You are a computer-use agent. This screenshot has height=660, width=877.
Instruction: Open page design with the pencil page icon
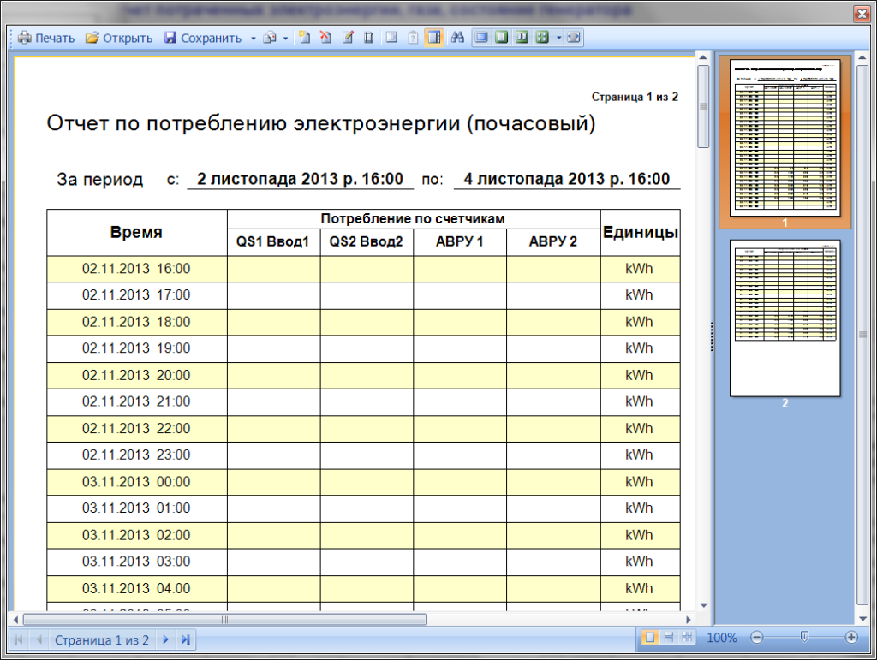pos(348,38)
